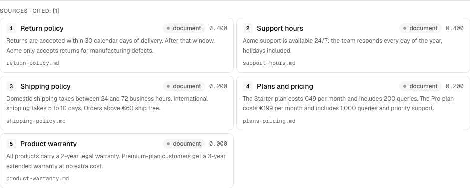This screenshot has height=188, width=470.
Task: Click the warranty excerpt about 2-year legal warranty
Action: click(116, 161)
